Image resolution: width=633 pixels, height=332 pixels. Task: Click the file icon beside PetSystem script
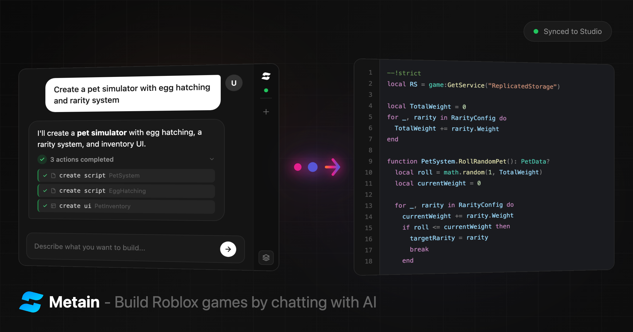click(53, 175)
